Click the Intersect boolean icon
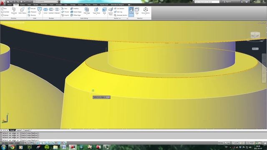This screenshot has width=267, height=150. [x=57, y=10]
